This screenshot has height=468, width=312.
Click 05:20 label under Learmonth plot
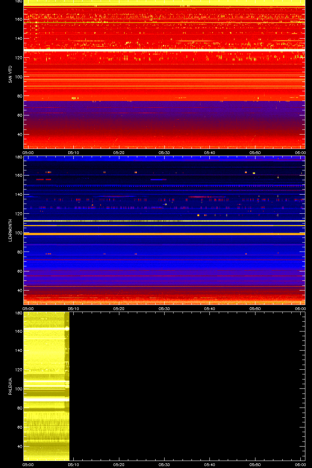119,308
